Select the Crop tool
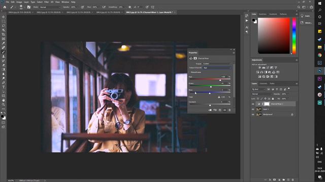The height and width of the screenshot is (182, 325). pyautogui.click(x=4, y=34)
